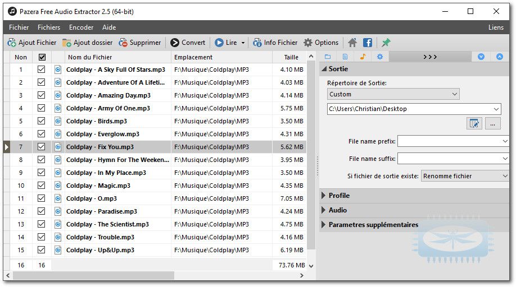Play the selected file with Lire
The image size is (516, 287).
(x=226, y=43)
